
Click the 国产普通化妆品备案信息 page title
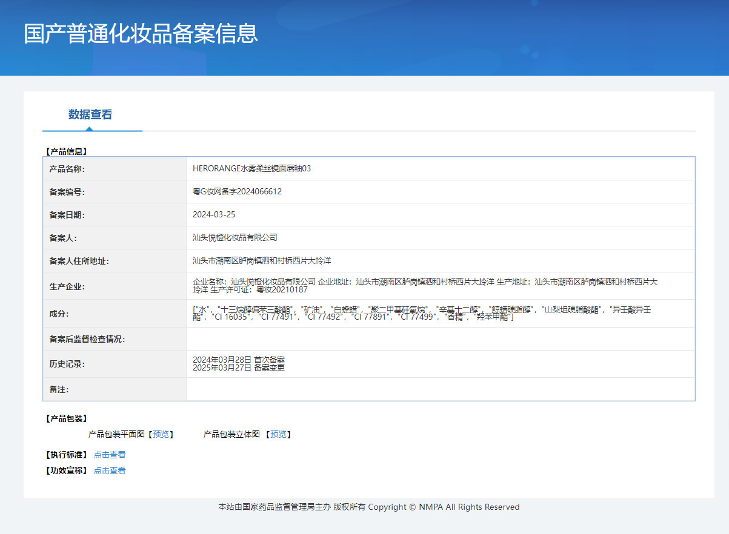pyautogui.click(x=141, y=34)
